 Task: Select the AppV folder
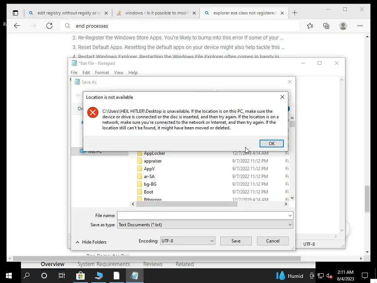(149, 169)
